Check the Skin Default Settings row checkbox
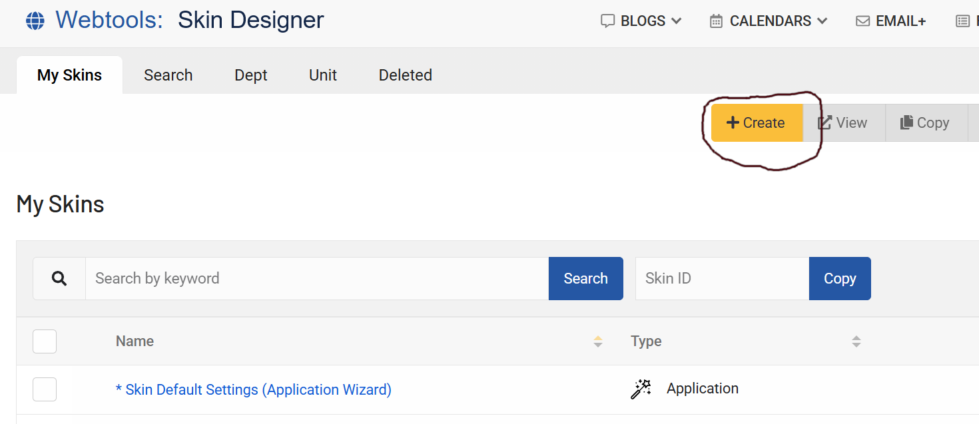This screenshot has width=979, height=424. pyautogui.click(x=45, y=389)
